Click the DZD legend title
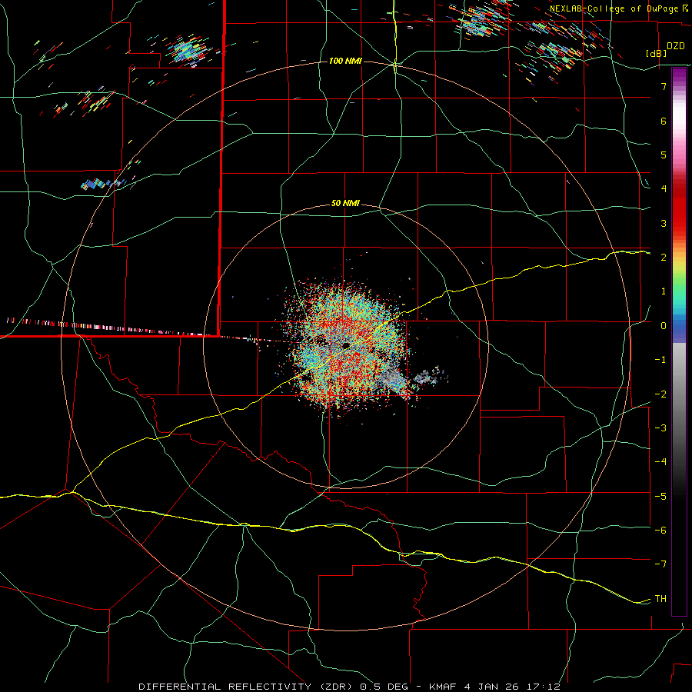Viewport: 692px width, 692px height. [675, 46]
